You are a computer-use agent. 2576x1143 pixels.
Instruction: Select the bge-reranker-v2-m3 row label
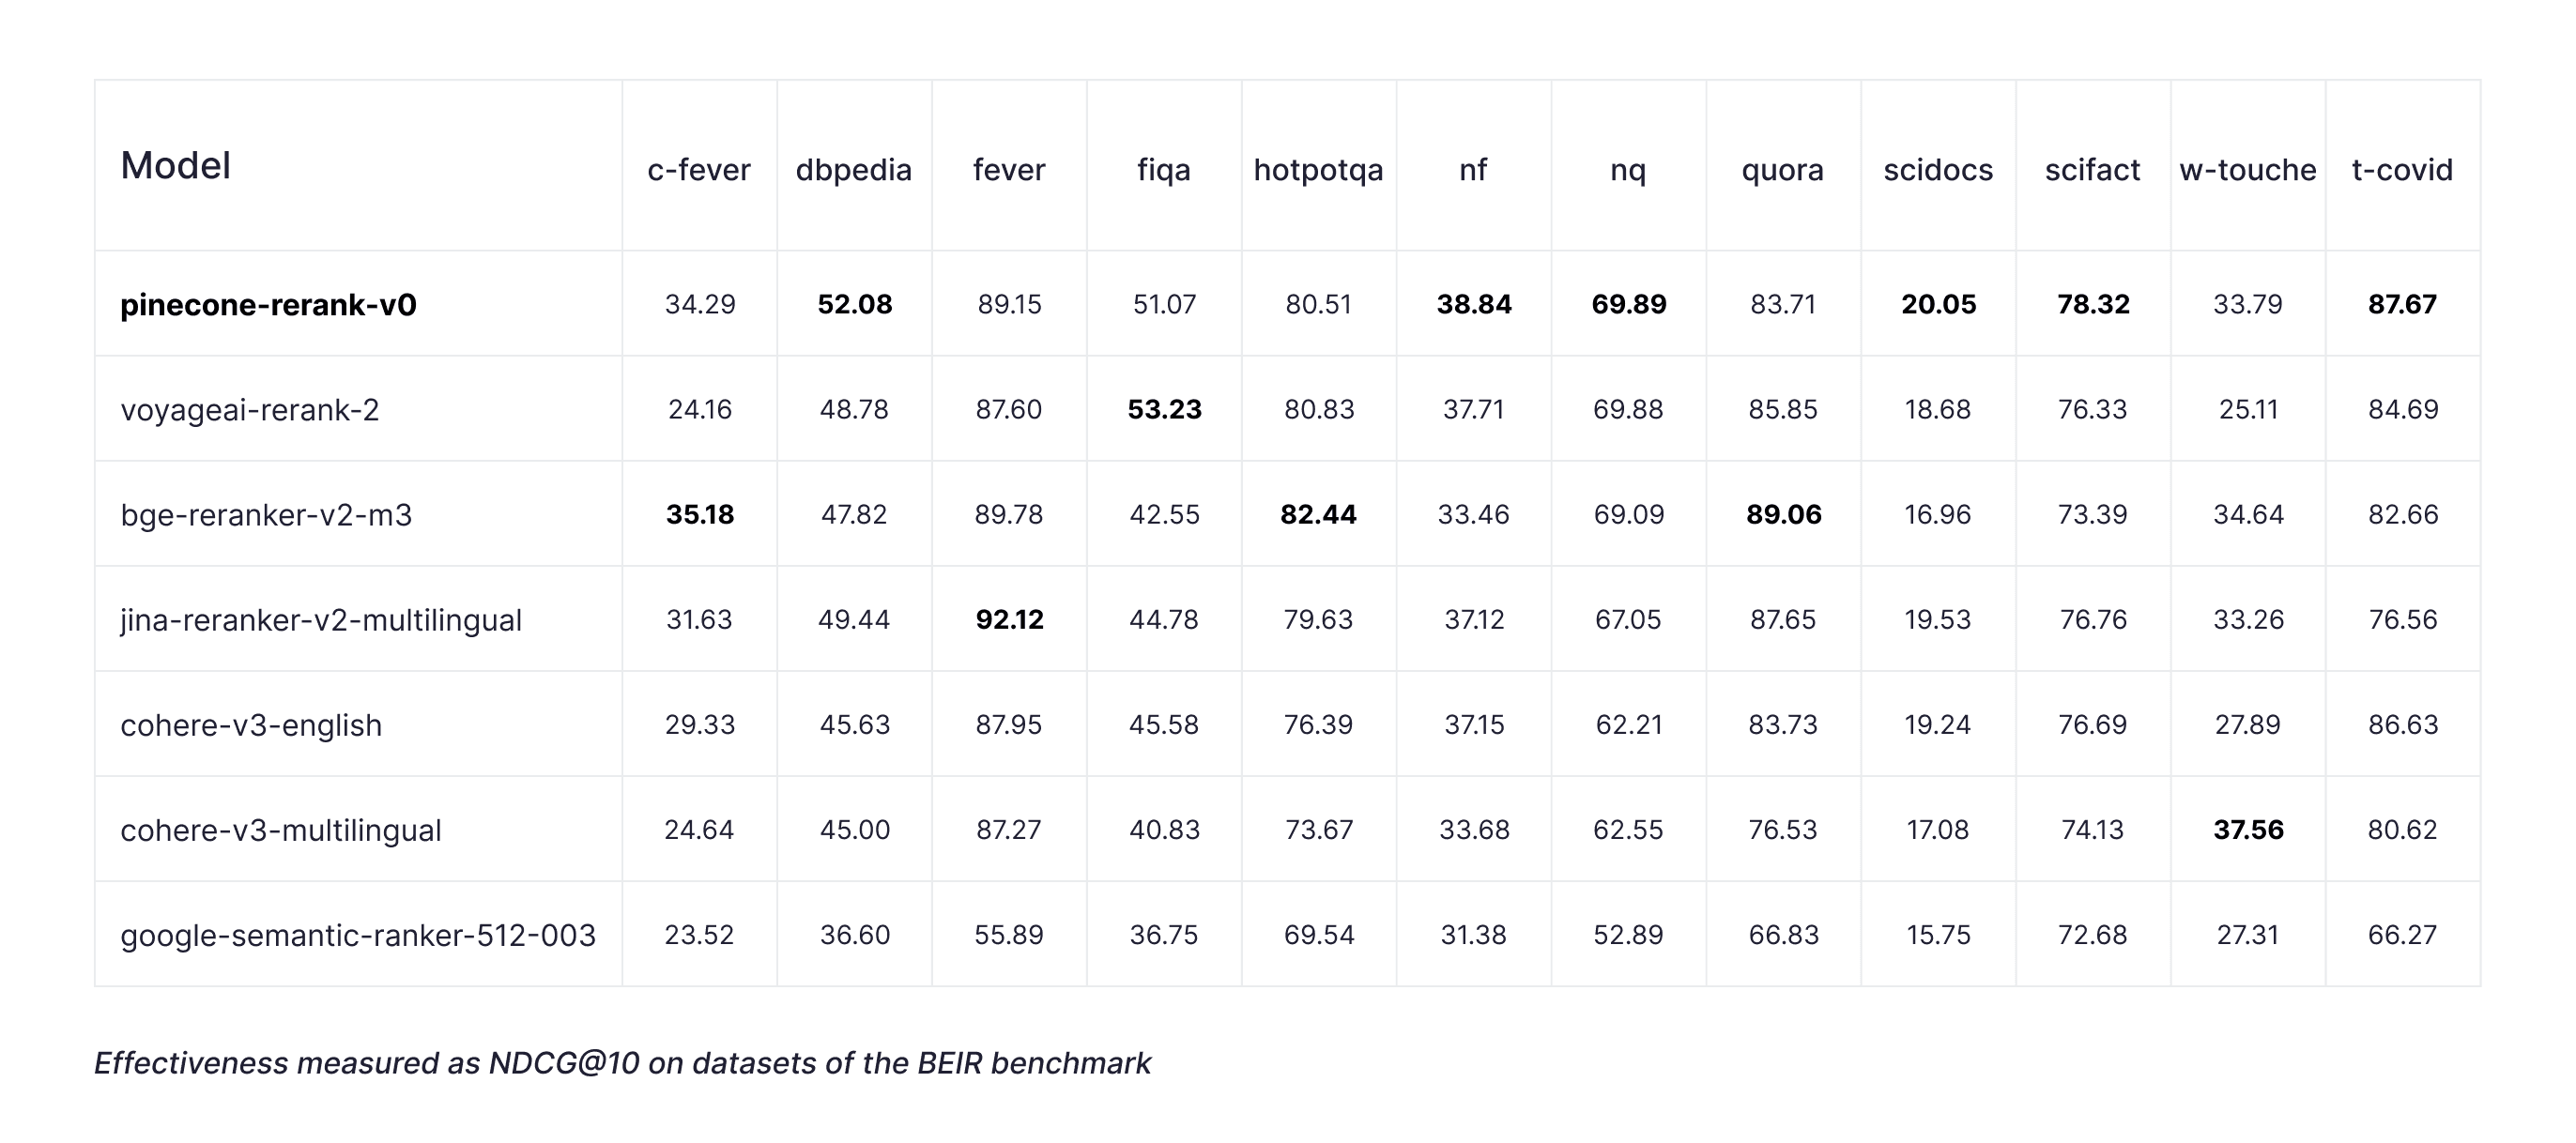266,514
